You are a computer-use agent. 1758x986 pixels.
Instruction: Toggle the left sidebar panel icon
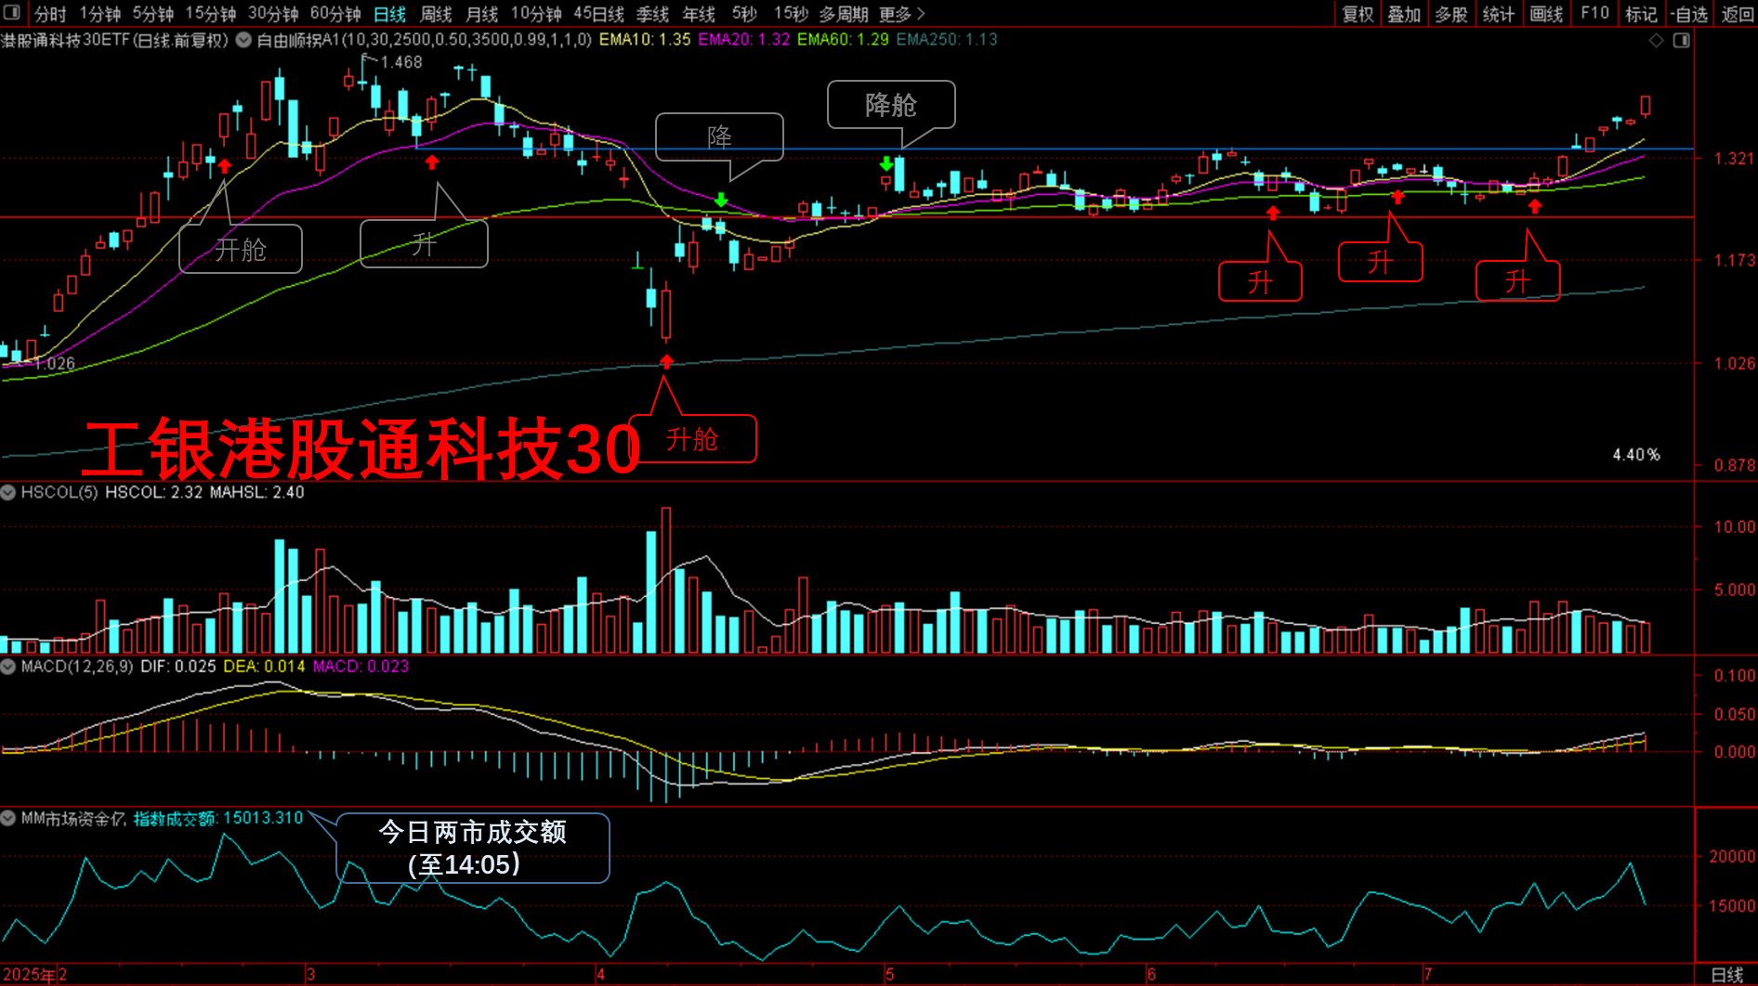12,13
